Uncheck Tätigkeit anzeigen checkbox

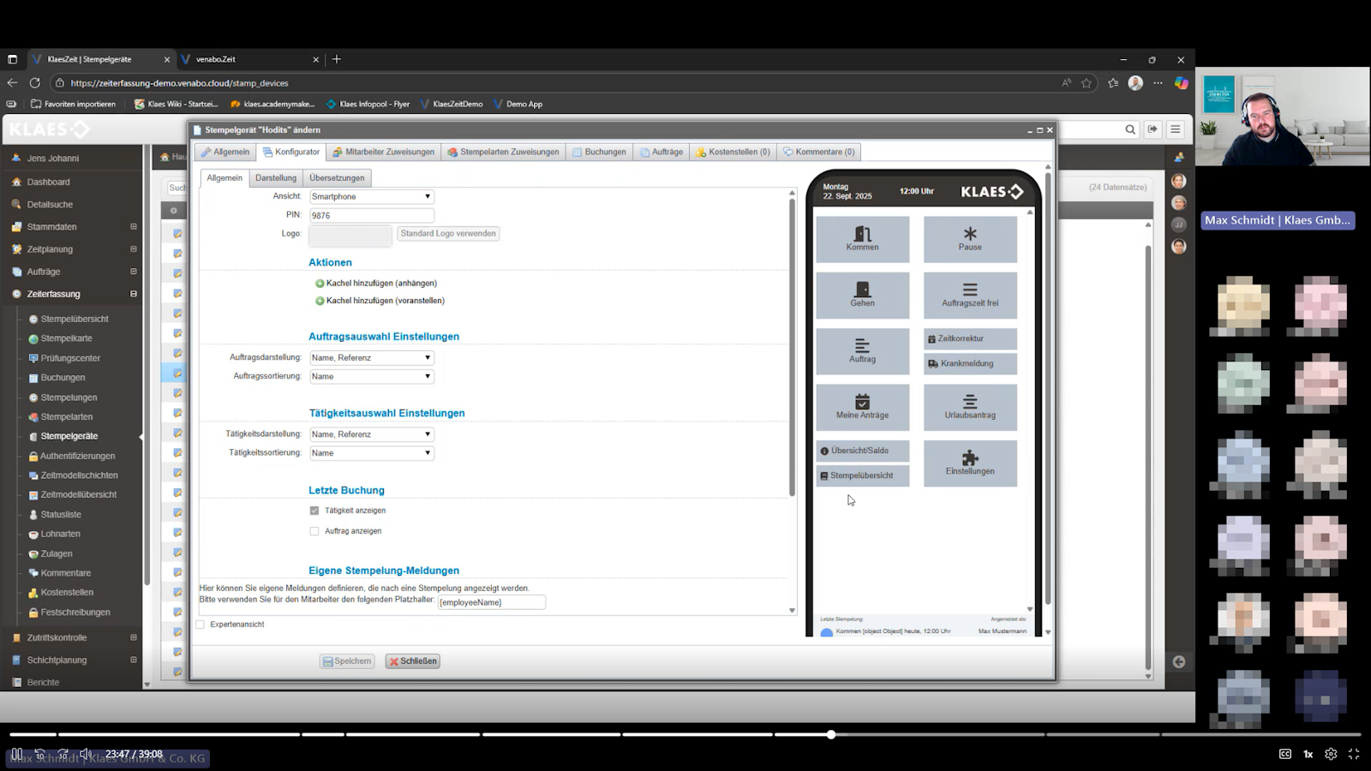[x=314, y=511]
